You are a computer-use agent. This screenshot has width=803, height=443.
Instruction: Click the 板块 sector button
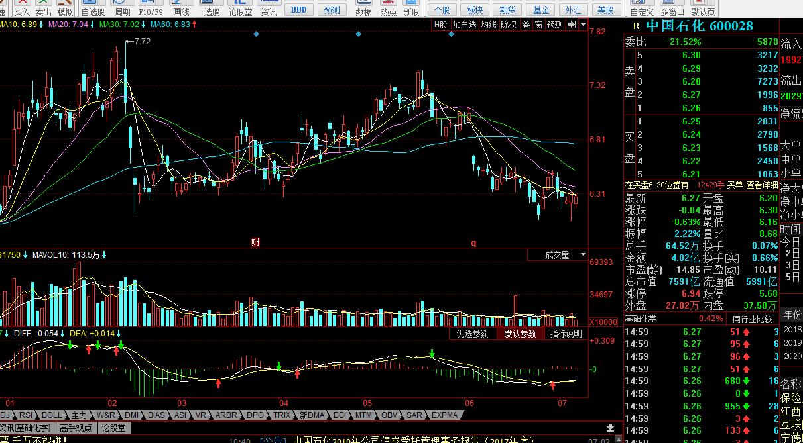click(475, 9)
